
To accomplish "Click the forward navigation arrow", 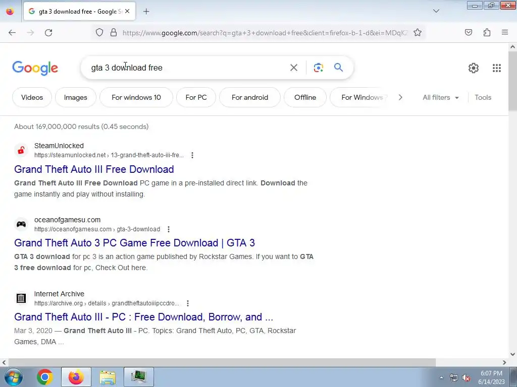I will point(30,33).
